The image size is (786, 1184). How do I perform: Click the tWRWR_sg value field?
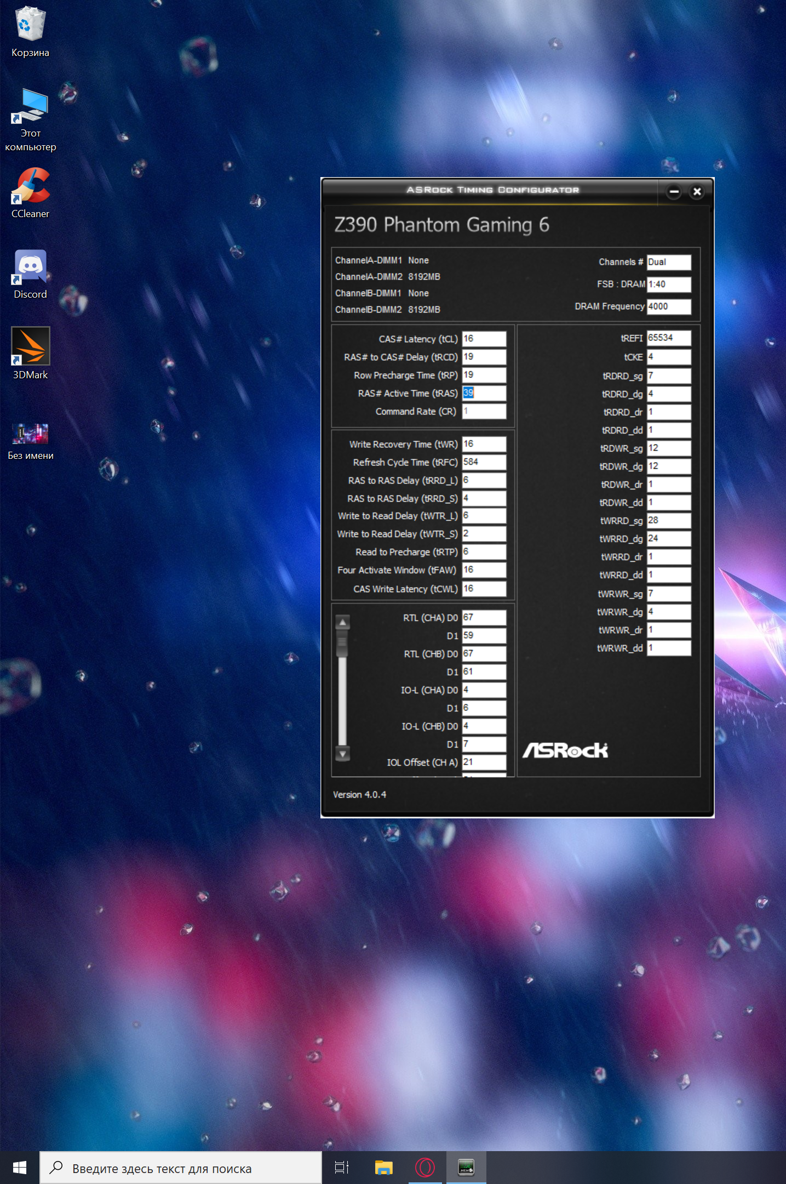coord(669,594)
